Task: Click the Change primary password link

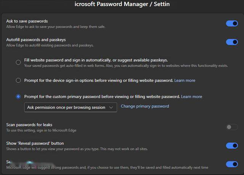Action: coord(145,106)
